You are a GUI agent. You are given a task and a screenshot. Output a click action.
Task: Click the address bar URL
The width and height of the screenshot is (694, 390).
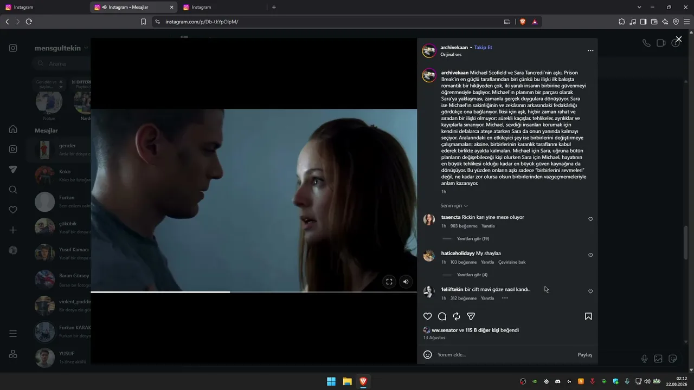[202, 22]
